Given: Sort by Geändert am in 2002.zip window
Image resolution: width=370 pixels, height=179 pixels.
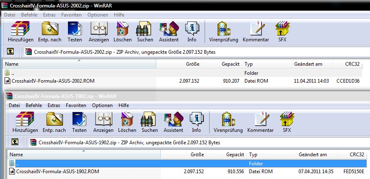Looking at the screenshot, I should 312,64.
